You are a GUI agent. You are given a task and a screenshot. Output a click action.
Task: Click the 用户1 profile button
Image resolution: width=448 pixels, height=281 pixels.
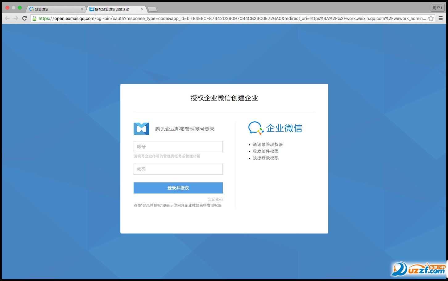pos(438,8)
